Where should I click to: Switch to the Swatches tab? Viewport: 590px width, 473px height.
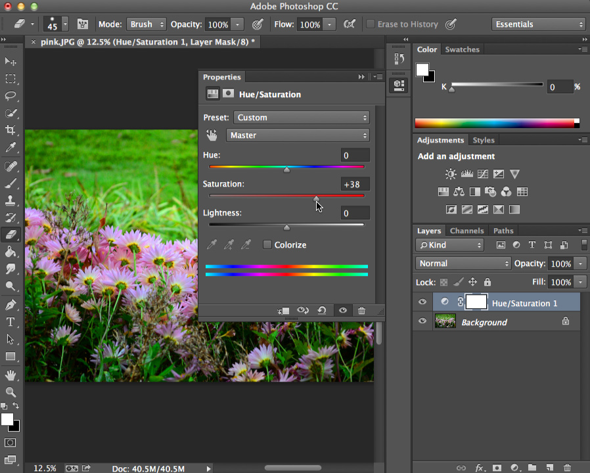[x=462, y=49]
